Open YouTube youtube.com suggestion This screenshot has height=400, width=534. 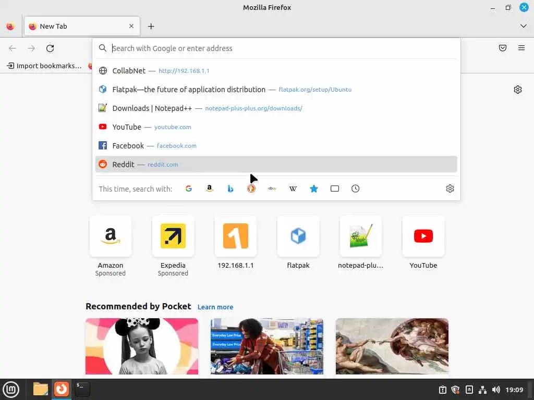276,127
